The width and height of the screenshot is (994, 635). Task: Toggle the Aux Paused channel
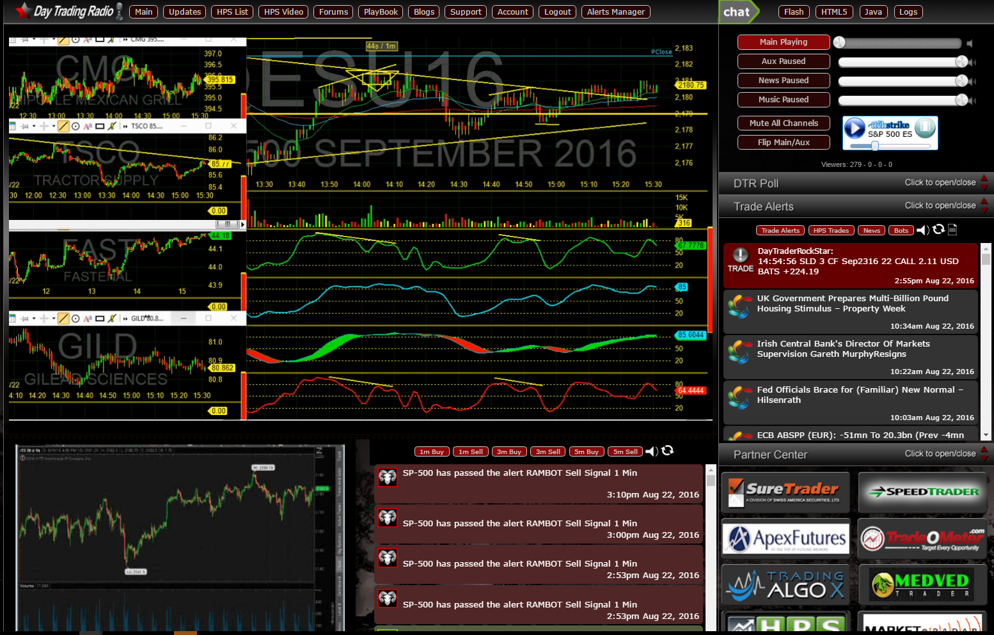click(x=783, y=61)
